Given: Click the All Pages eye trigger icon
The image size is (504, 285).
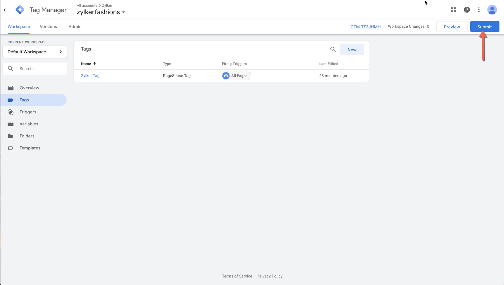Looking at the screenshot, I should click(226, 76).
